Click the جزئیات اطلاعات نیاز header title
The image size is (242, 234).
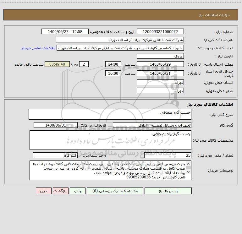click(x=214, y=15)
